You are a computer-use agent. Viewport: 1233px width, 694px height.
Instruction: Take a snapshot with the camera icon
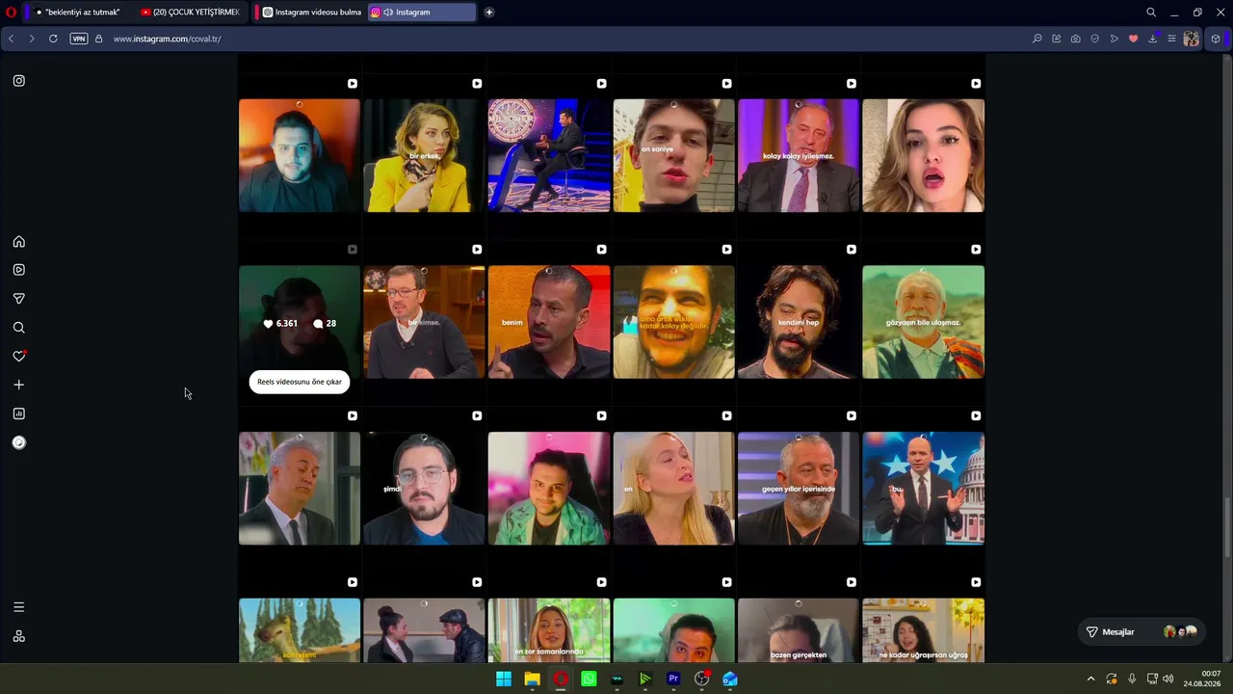pos(1076,39)
